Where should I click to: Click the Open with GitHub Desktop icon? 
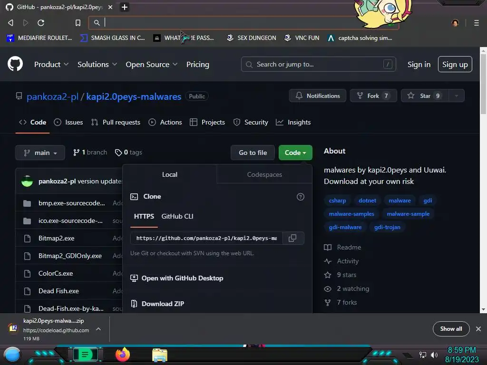click(134, 278)
